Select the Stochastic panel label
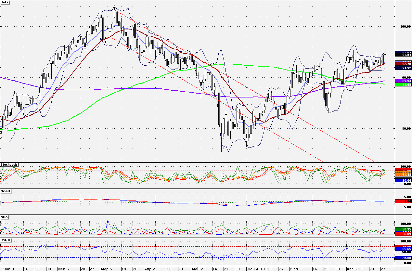The image size is (412, 271). pos(9,165)
